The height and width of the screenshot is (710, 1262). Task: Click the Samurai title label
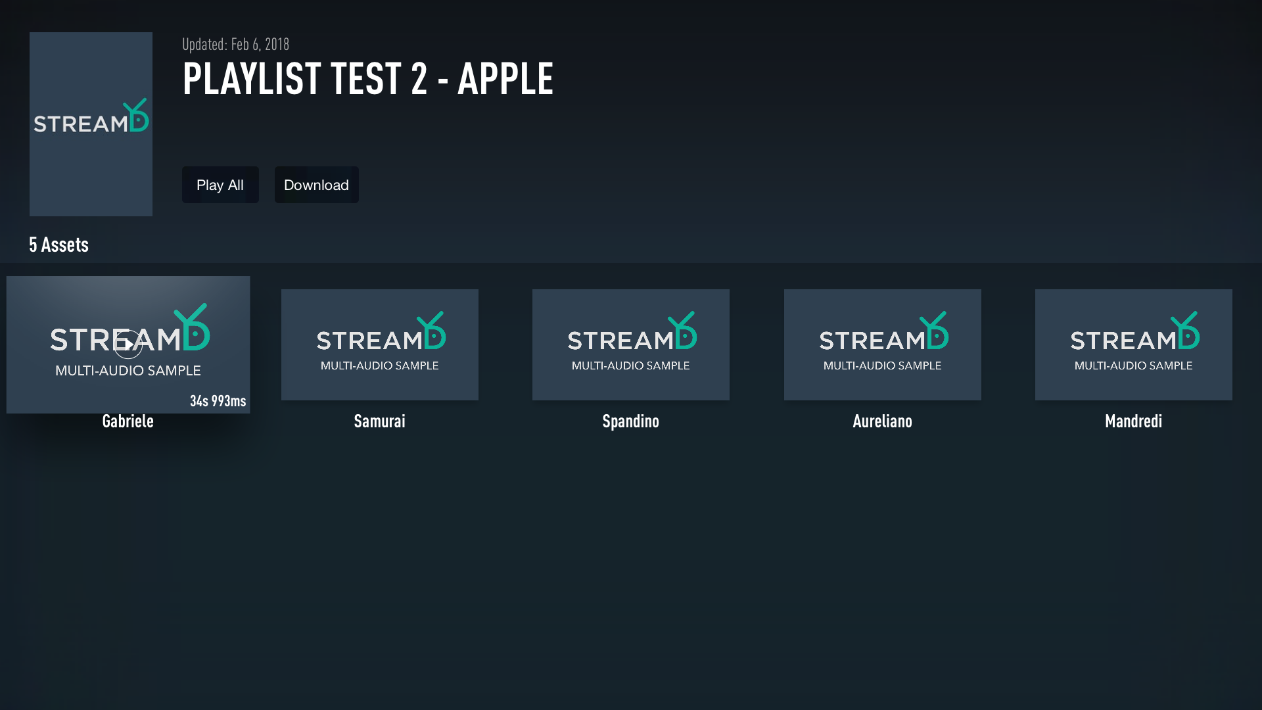(x=380, y=421)
